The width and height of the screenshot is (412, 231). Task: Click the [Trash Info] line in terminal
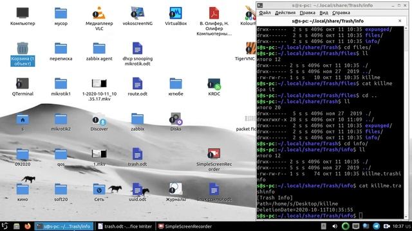point(275,198)
